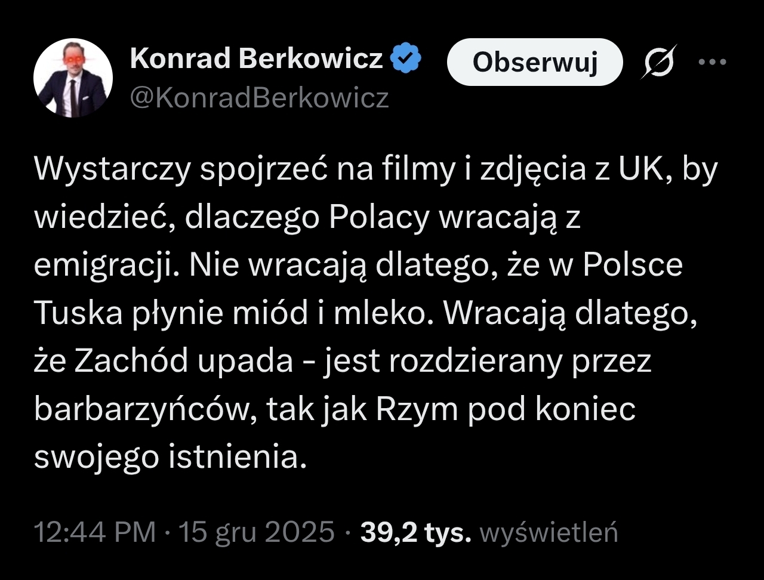Open the @KonradBerkowicz handle link
764x580 pixels.
(259, 97)
